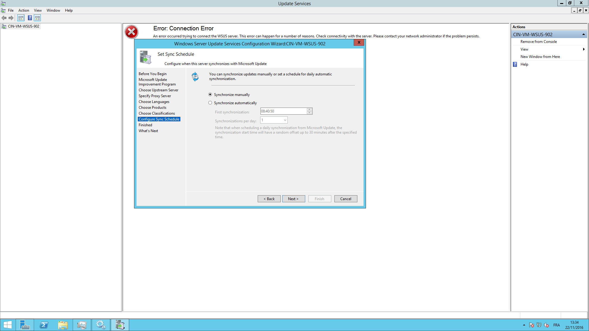The height and width of the screenshot is (331, 589).
Task: Click Help text in Actions pane
Action: click(x=524, y=64)
